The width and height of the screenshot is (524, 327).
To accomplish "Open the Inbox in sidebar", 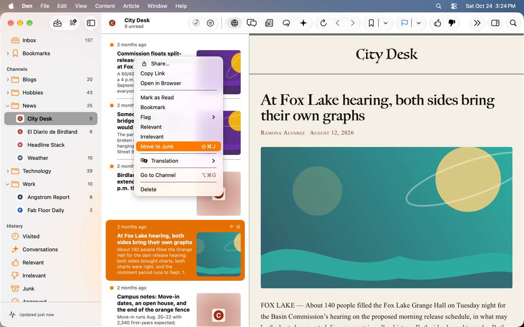I will coord(51,40).
